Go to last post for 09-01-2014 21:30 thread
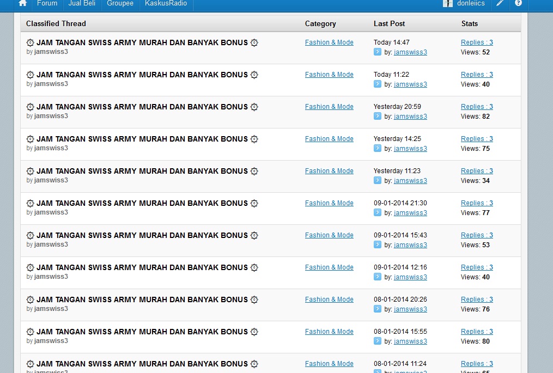The height and width of the screenshot is (373, 553). point(378,212)
